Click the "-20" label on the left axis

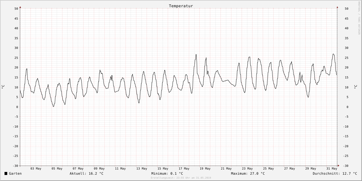click(15, 146)
